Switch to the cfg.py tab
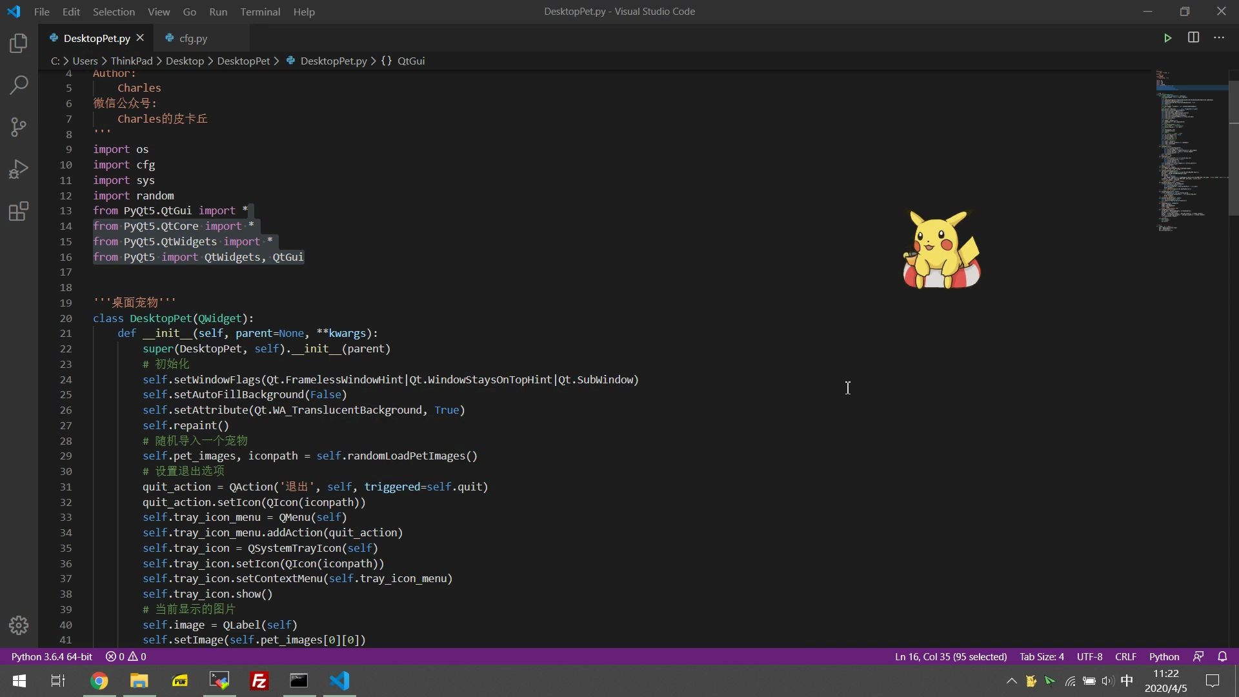The width and height of the screenshot is (1239, 697). click(x=193, y=39)
